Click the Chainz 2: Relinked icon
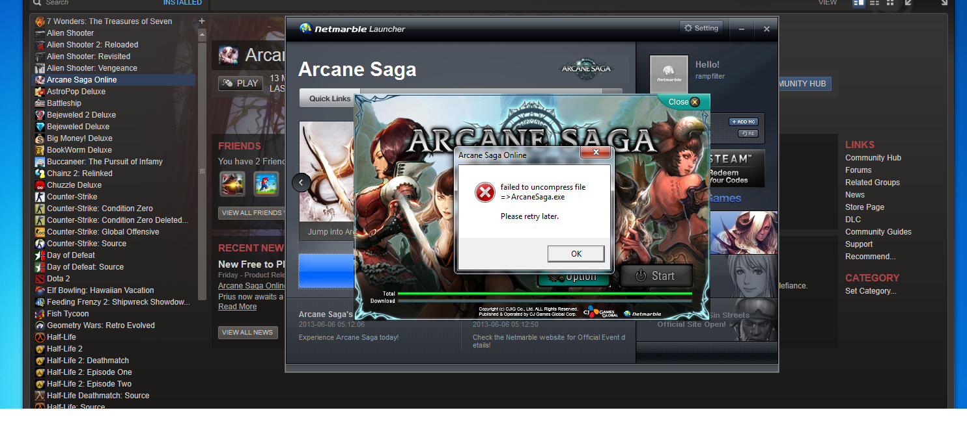The width and height of the screenshot is (967, 421). [x=40, y=173]
